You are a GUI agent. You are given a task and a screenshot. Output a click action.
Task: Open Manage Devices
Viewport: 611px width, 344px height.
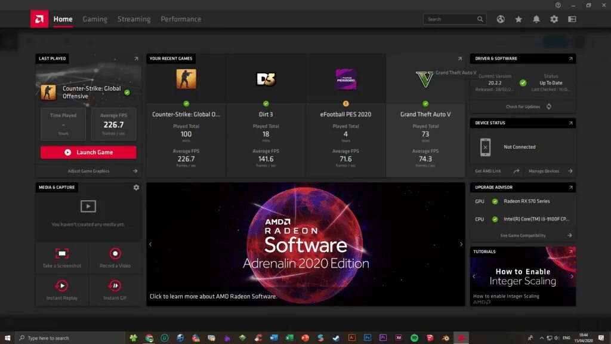[x=544, y=171]
